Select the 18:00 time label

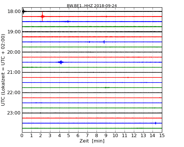pyautogui.click(x=14, y=12)
